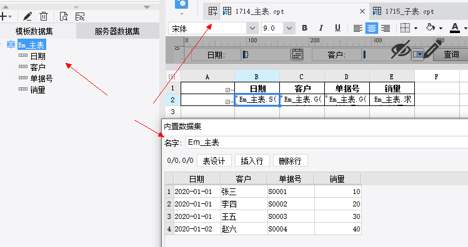The width and height of the screenshot is (468, 247).
Task: Toggle italic formatting
Action: (321, 28)
